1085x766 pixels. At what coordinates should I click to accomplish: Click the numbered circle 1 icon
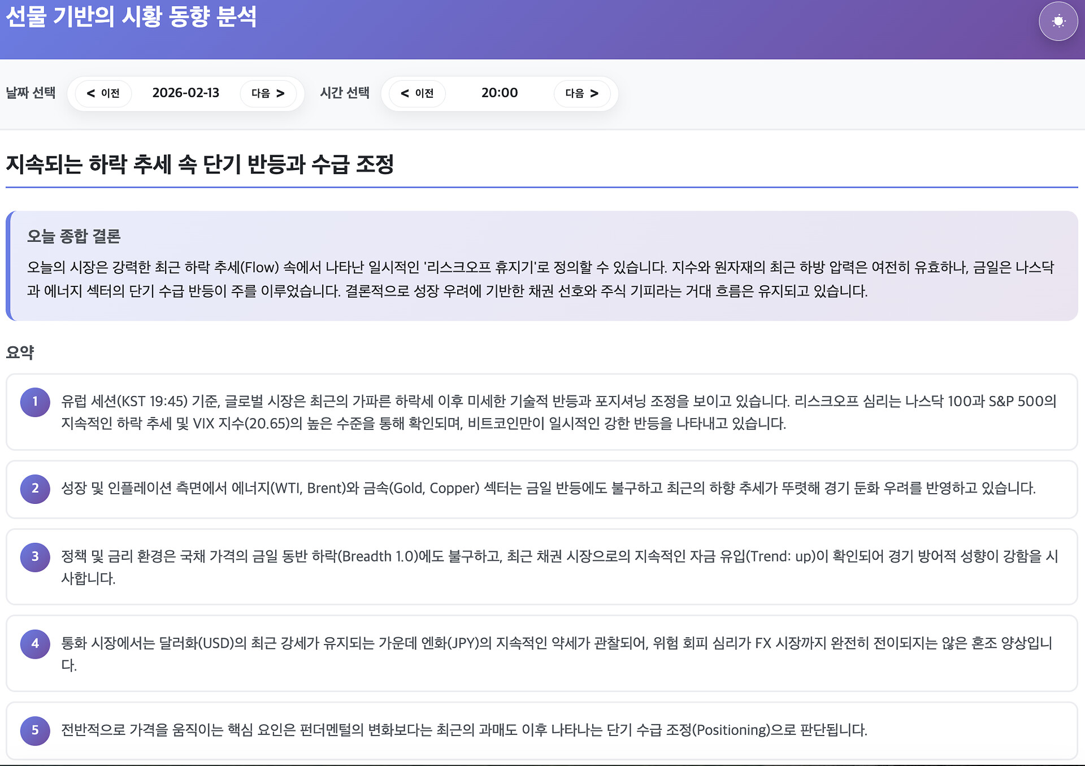35,402
